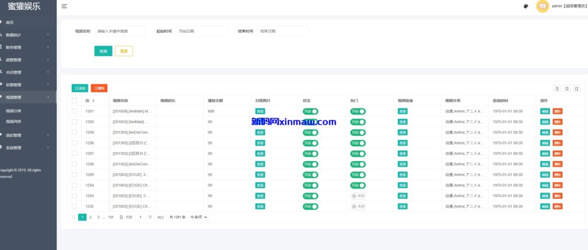This screenshot has width=588, height=250.
Task: Toggle the 状态 switch for ID 1301
Action: point(310,111)
